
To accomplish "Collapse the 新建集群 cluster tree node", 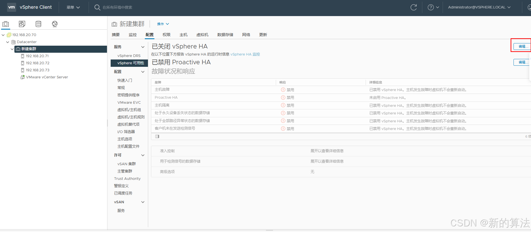I will tap(12, 49).
